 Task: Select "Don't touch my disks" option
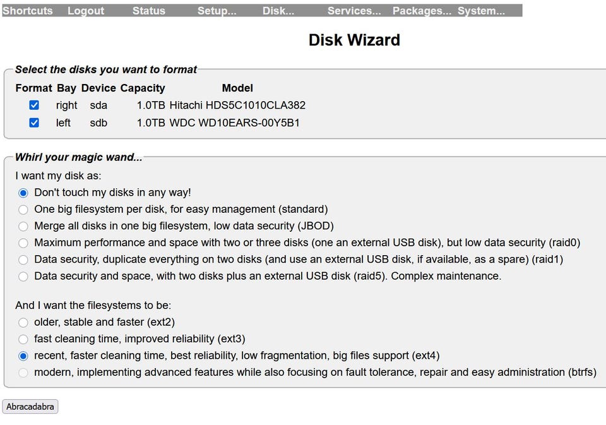coord(23,193)
